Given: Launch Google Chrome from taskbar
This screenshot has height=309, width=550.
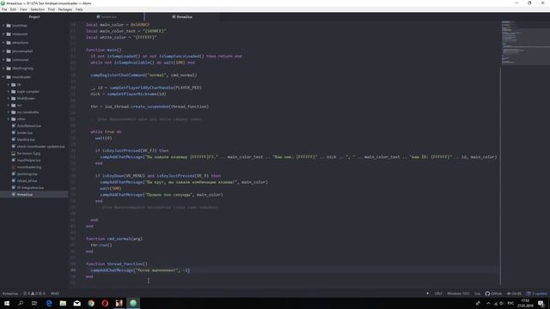Looking at the screenshot, I should [x=91, y=303].
